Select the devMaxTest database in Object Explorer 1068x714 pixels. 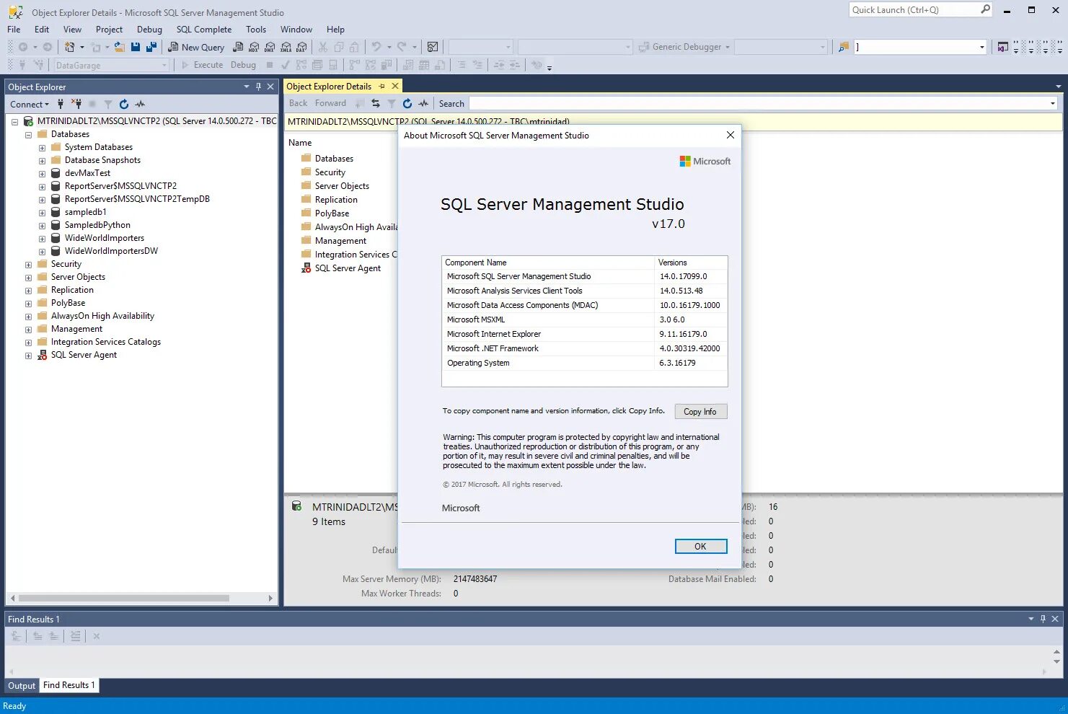click(87, 173)
